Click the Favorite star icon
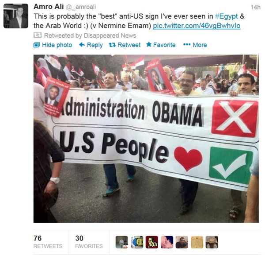 (149, 45)
